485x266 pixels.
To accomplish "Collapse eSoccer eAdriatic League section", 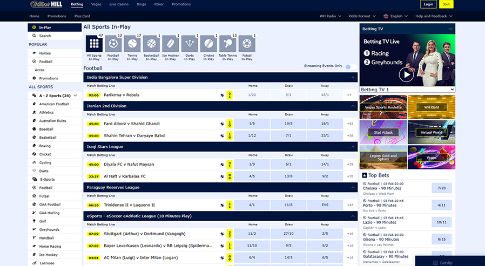I will 353,216.
